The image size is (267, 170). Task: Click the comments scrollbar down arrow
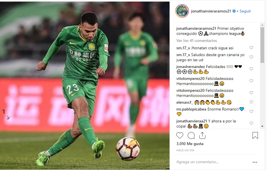(262, 126)
